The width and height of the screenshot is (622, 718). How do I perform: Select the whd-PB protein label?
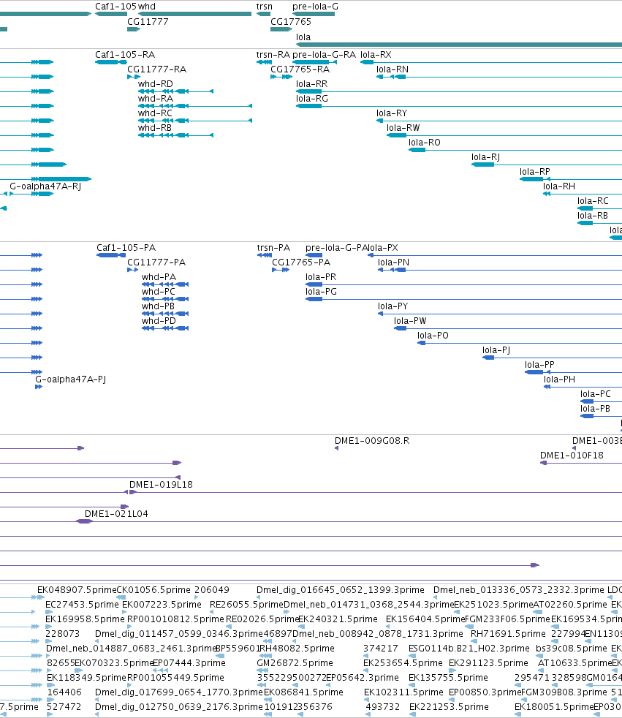point(158,307)
